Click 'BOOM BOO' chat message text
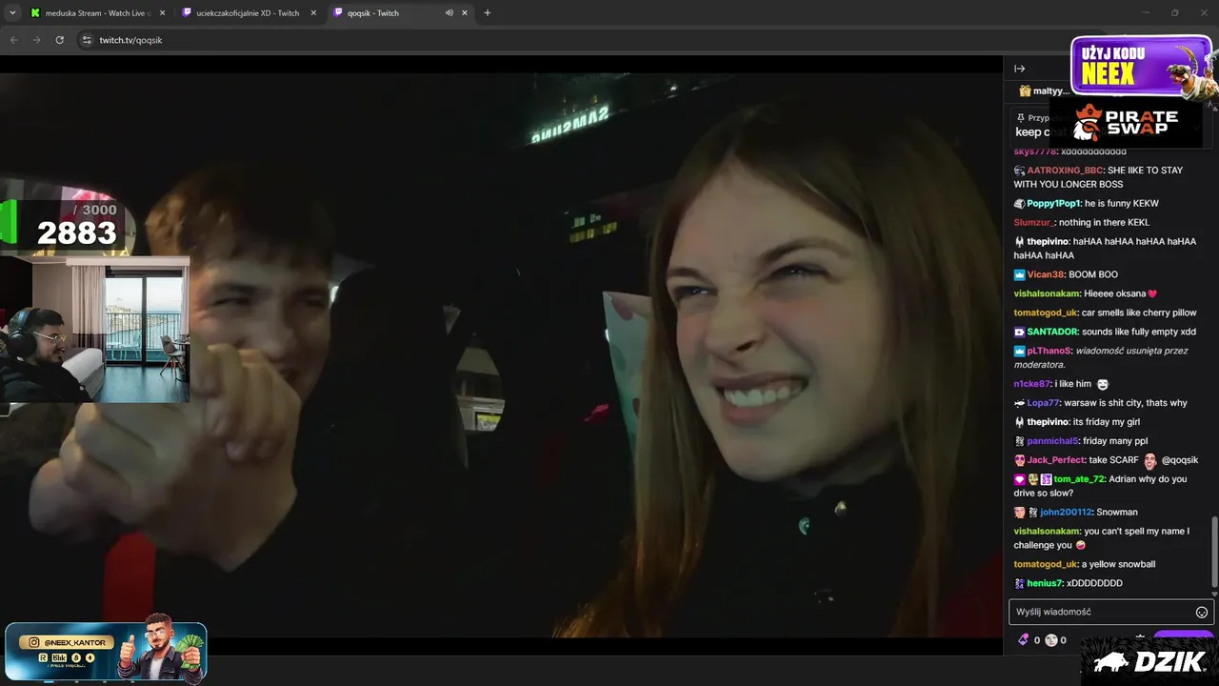Image resolution: width=1219 pixels, height=686 pixels. click(x=1093, y=275)
